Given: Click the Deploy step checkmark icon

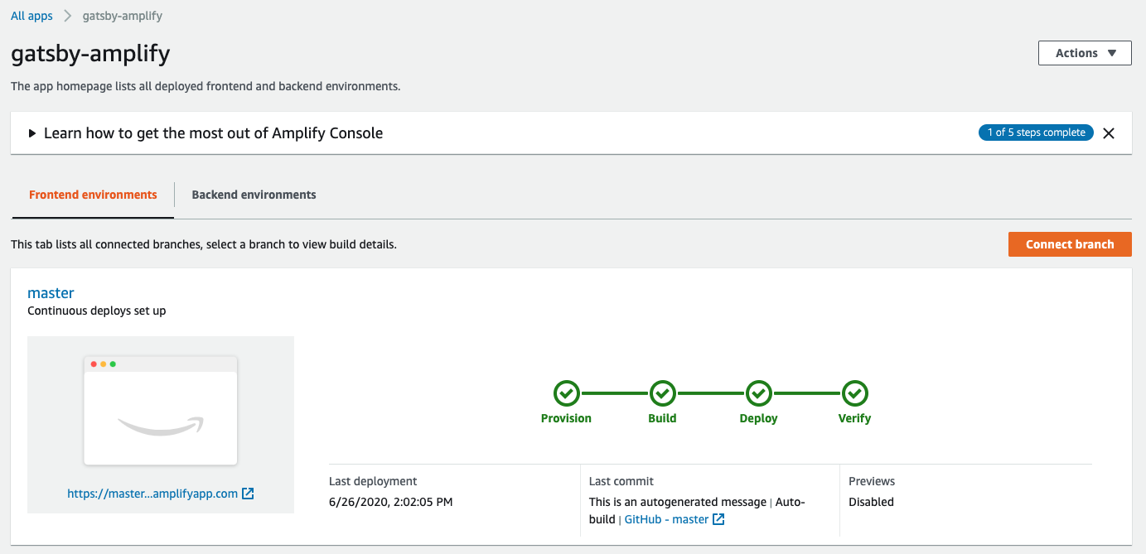Looking at the screenshot, I should (758, 393).
